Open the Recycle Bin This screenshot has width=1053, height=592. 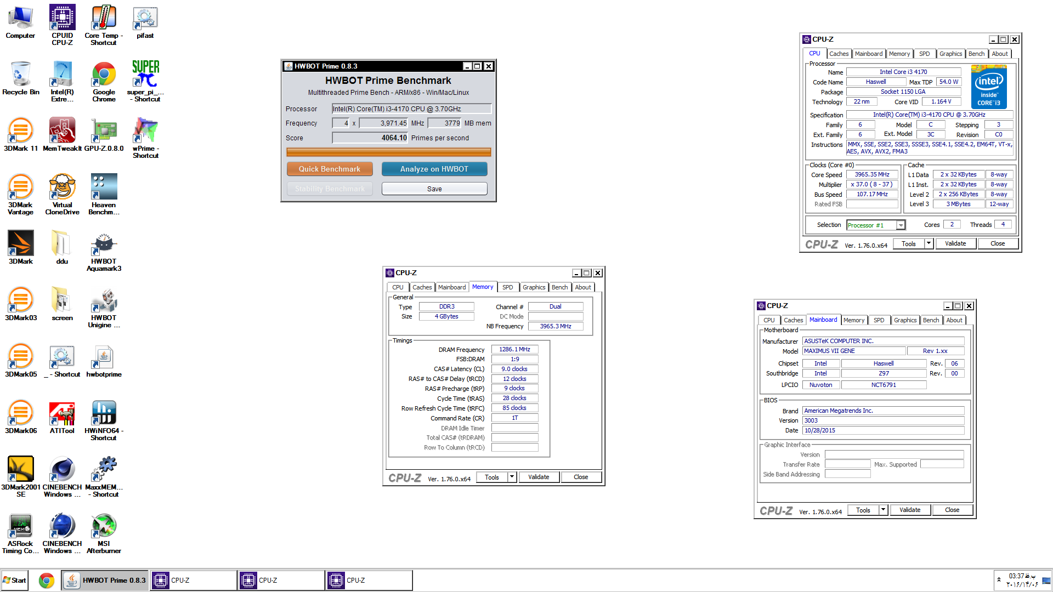(x=20, y=78)
